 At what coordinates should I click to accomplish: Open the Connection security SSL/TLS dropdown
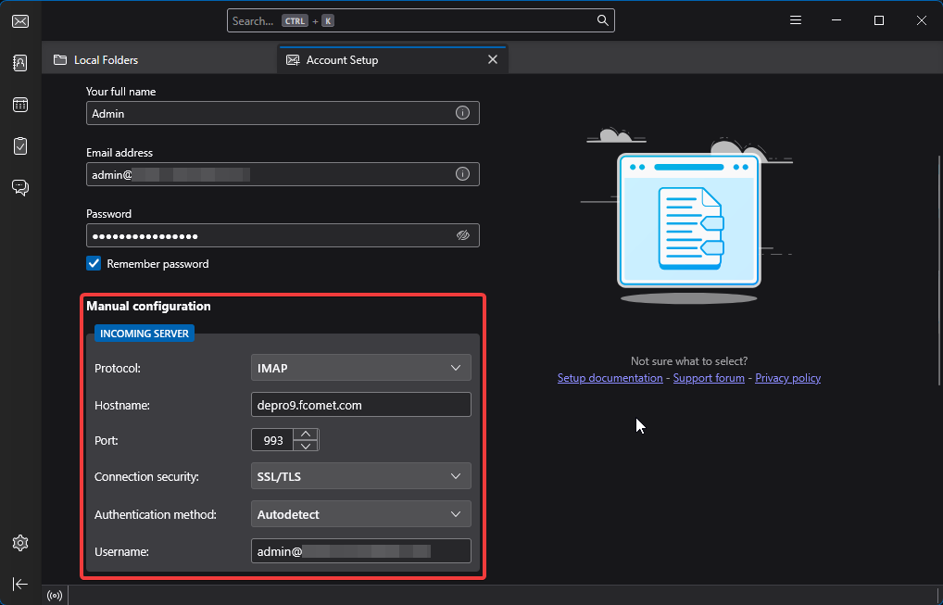[x=361, y=476]
